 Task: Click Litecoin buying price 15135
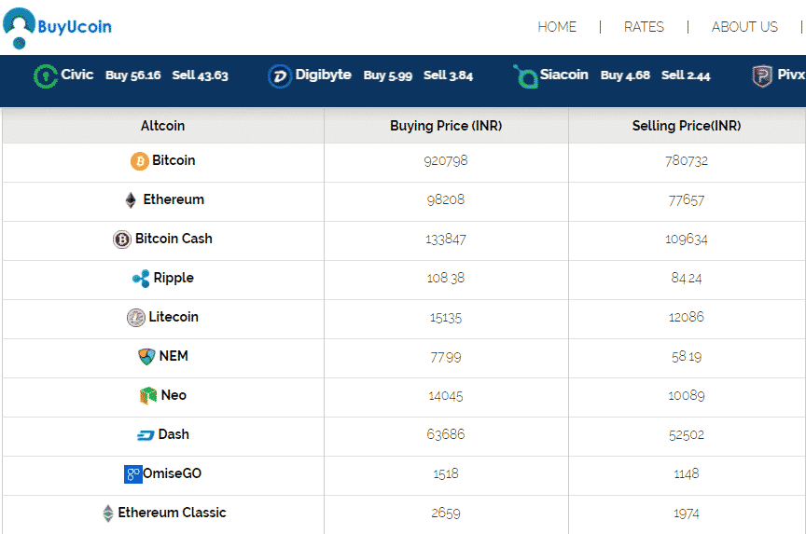[x=446, y=318]
